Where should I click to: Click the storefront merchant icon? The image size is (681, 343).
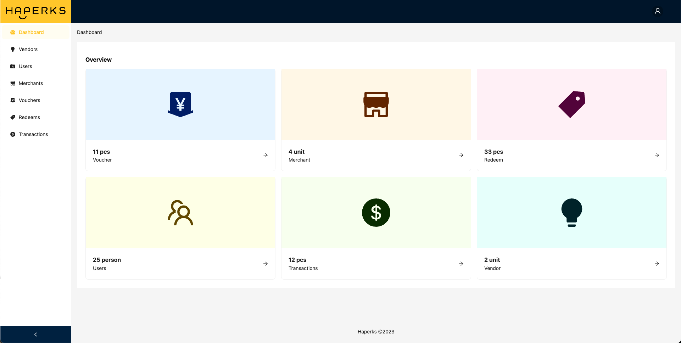click(x=376, y=105)
